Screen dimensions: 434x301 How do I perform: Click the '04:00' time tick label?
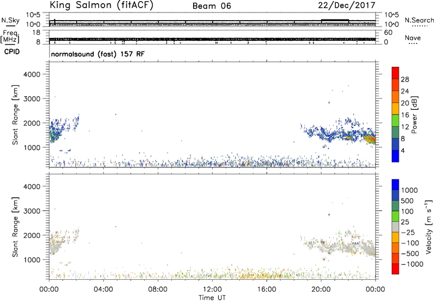(x=104, y=290)
